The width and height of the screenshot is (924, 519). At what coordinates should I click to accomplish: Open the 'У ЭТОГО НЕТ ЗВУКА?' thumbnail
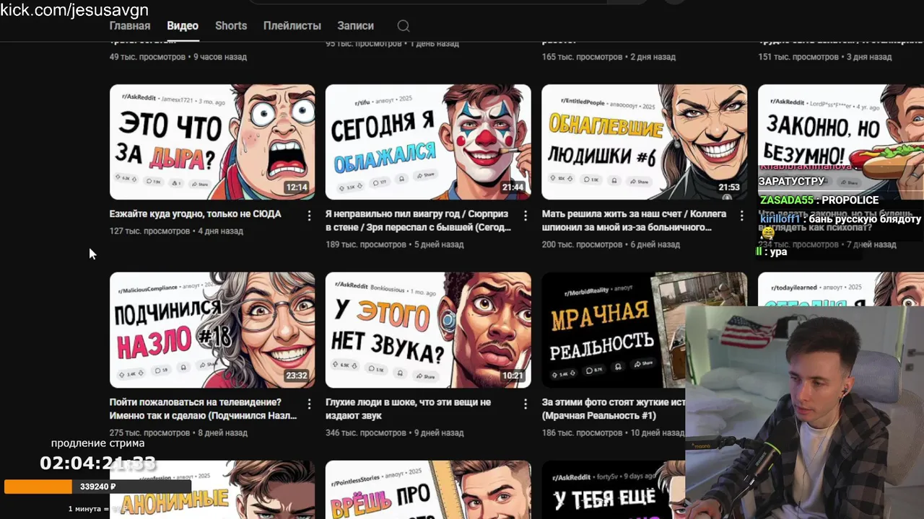click(428, 330)
